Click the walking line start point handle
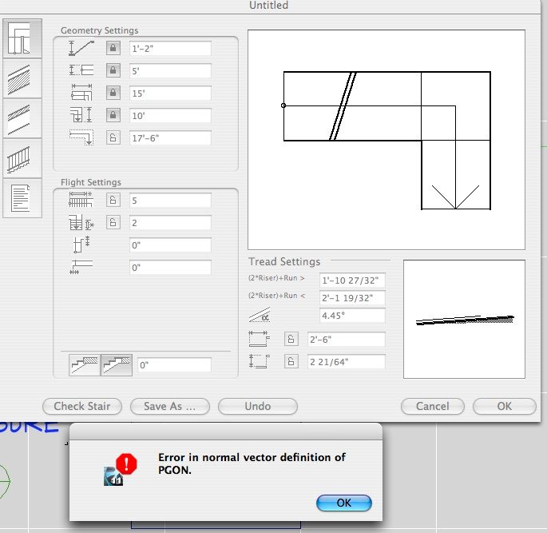Screen dimensions: 547x533 tap(283, 105)
